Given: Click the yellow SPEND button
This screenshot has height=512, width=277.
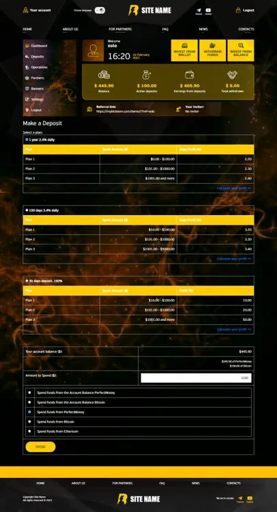Looking at the screenshot, I should pos(40,446).
